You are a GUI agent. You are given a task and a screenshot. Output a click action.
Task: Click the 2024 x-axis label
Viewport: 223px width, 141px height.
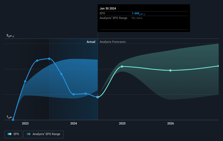(74, 124)
